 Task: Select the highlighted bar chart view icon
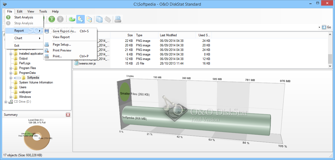(81, 19)
